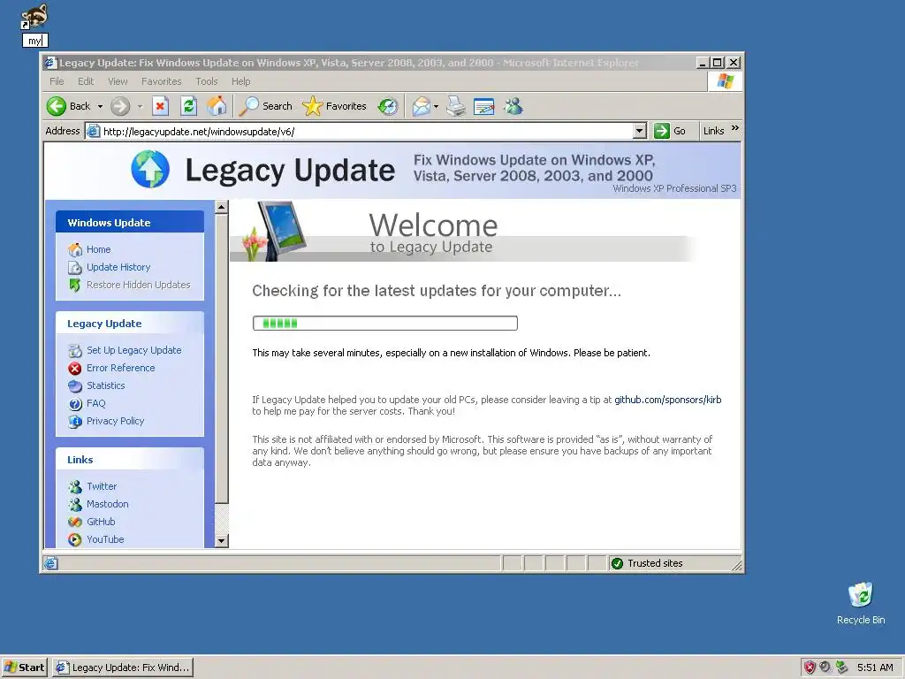
Task: Click the Start button
Action: click(24, 668)
